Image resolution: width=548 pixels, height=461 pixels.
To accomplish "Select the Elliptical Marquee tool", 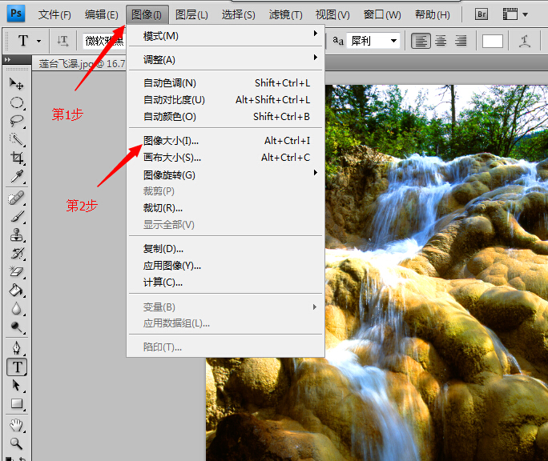I will pos(16,102).
